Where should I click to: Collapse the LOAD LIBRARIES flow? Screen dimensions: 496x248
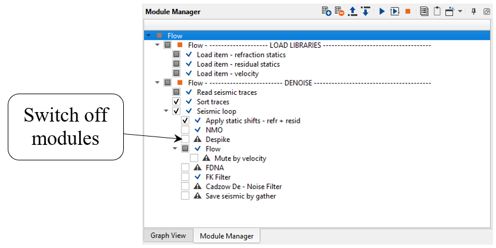[157, 45]
